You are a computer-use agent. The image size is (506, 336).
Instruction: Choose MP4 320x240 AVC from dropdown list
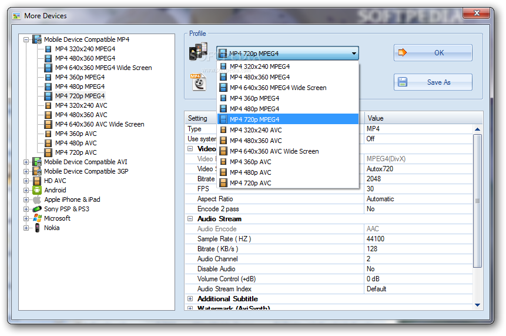[288, 130]
